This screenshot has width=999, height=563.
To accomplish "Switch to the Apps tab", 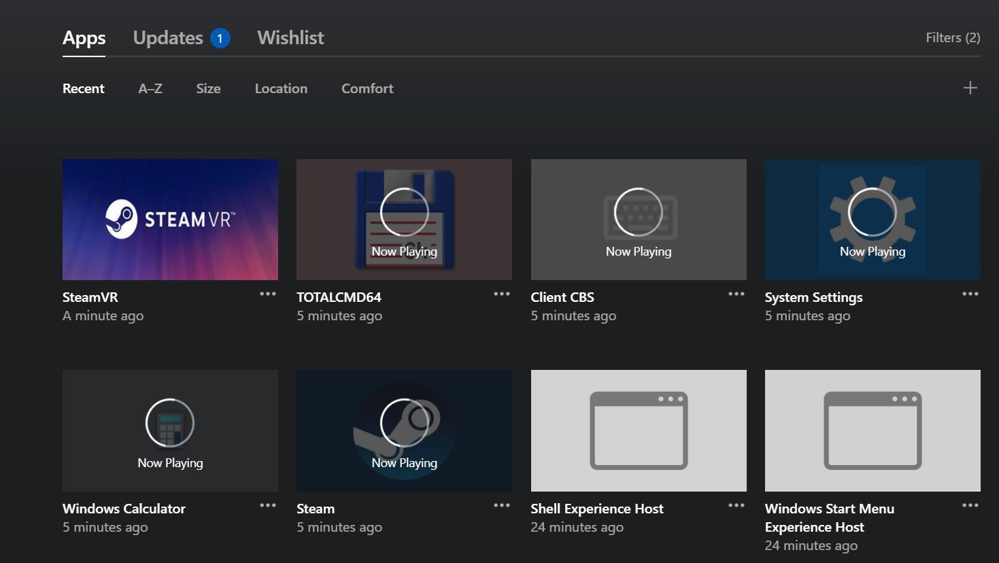I will pyautogui.click(x=84, y=38).
